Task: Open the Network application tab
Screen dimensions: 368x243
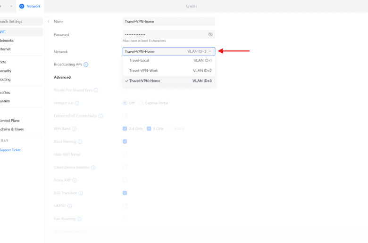Action: point(30,6)
